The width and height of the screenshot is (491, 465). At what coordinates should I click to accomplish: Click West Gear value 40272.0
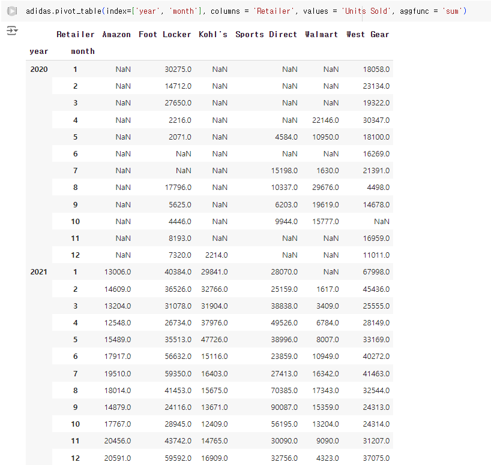(x=376, y=357)
